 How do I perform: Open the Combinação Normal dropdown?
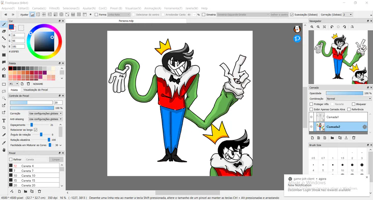tap(349, 99)
